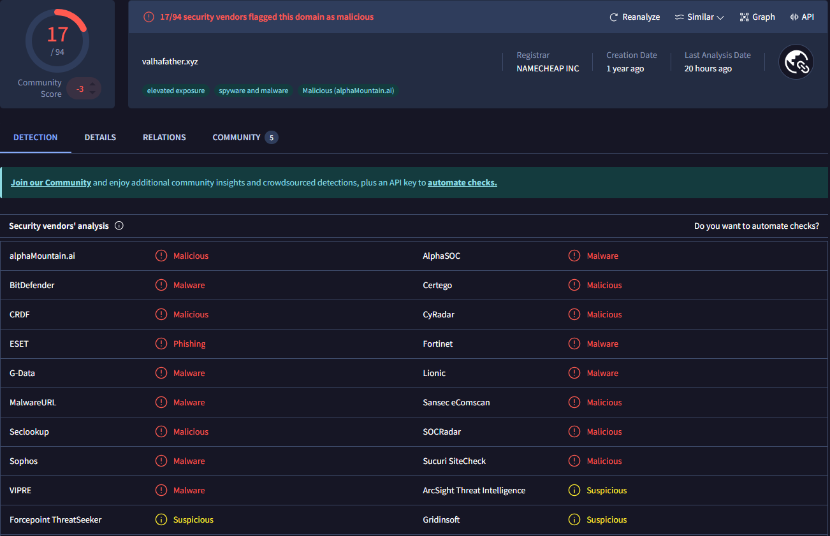Viewport: 830px width, 536px height.
Task: Click the API button
Action: (802, 17)
